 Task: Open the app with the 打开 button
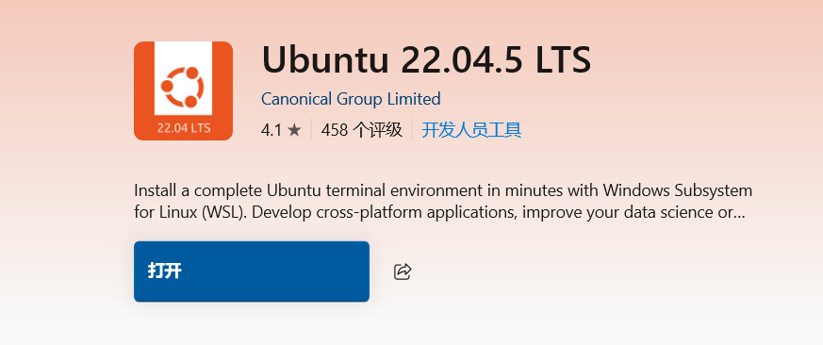(252, 271)
